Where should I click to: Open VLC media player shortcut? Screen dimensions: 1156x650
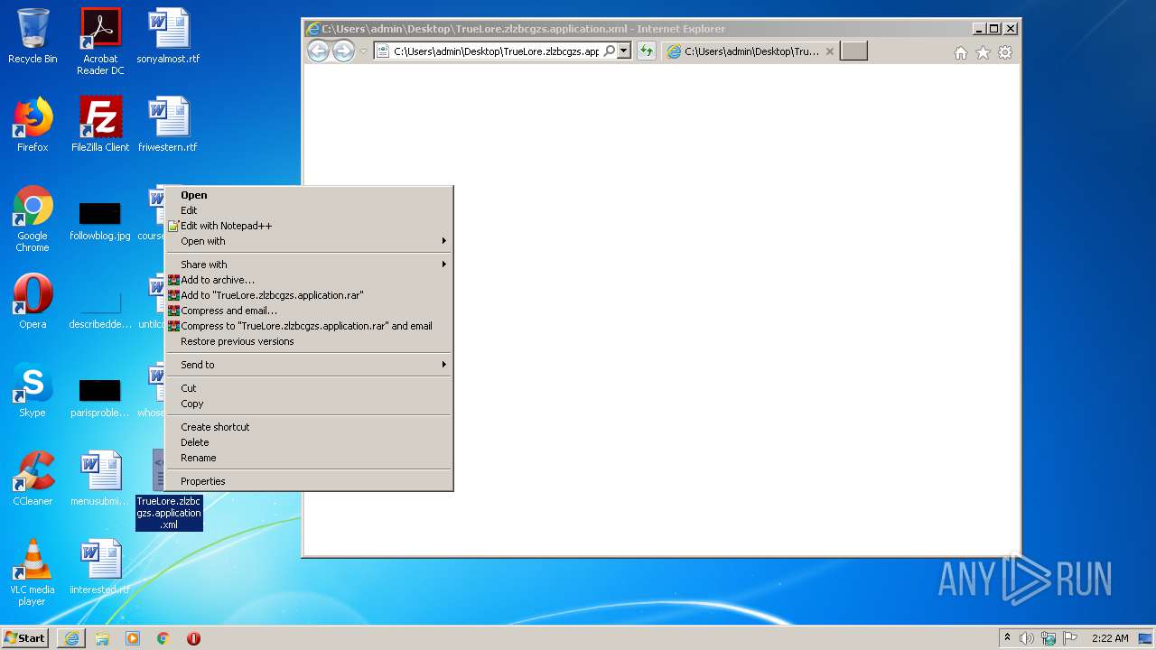click(33, 572)
